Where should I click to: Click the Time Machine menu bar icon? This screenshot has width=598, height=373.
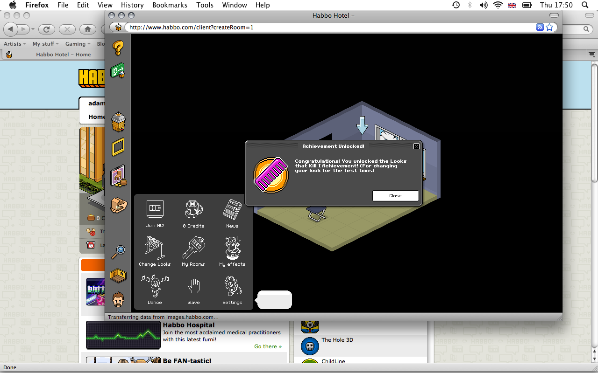(x=456, y=5)
